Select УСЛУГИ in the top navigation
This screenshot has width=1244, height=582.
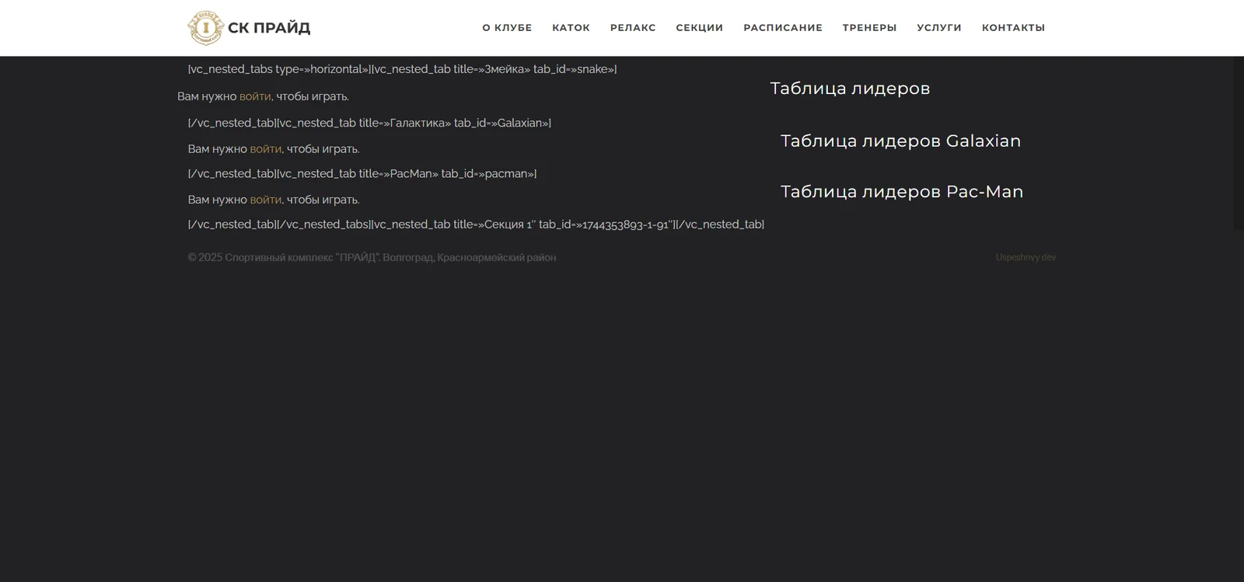pos(939,28)
